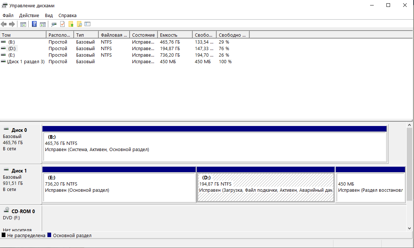Click the Forward arrow in the toolbar

[x=12, y=24]
